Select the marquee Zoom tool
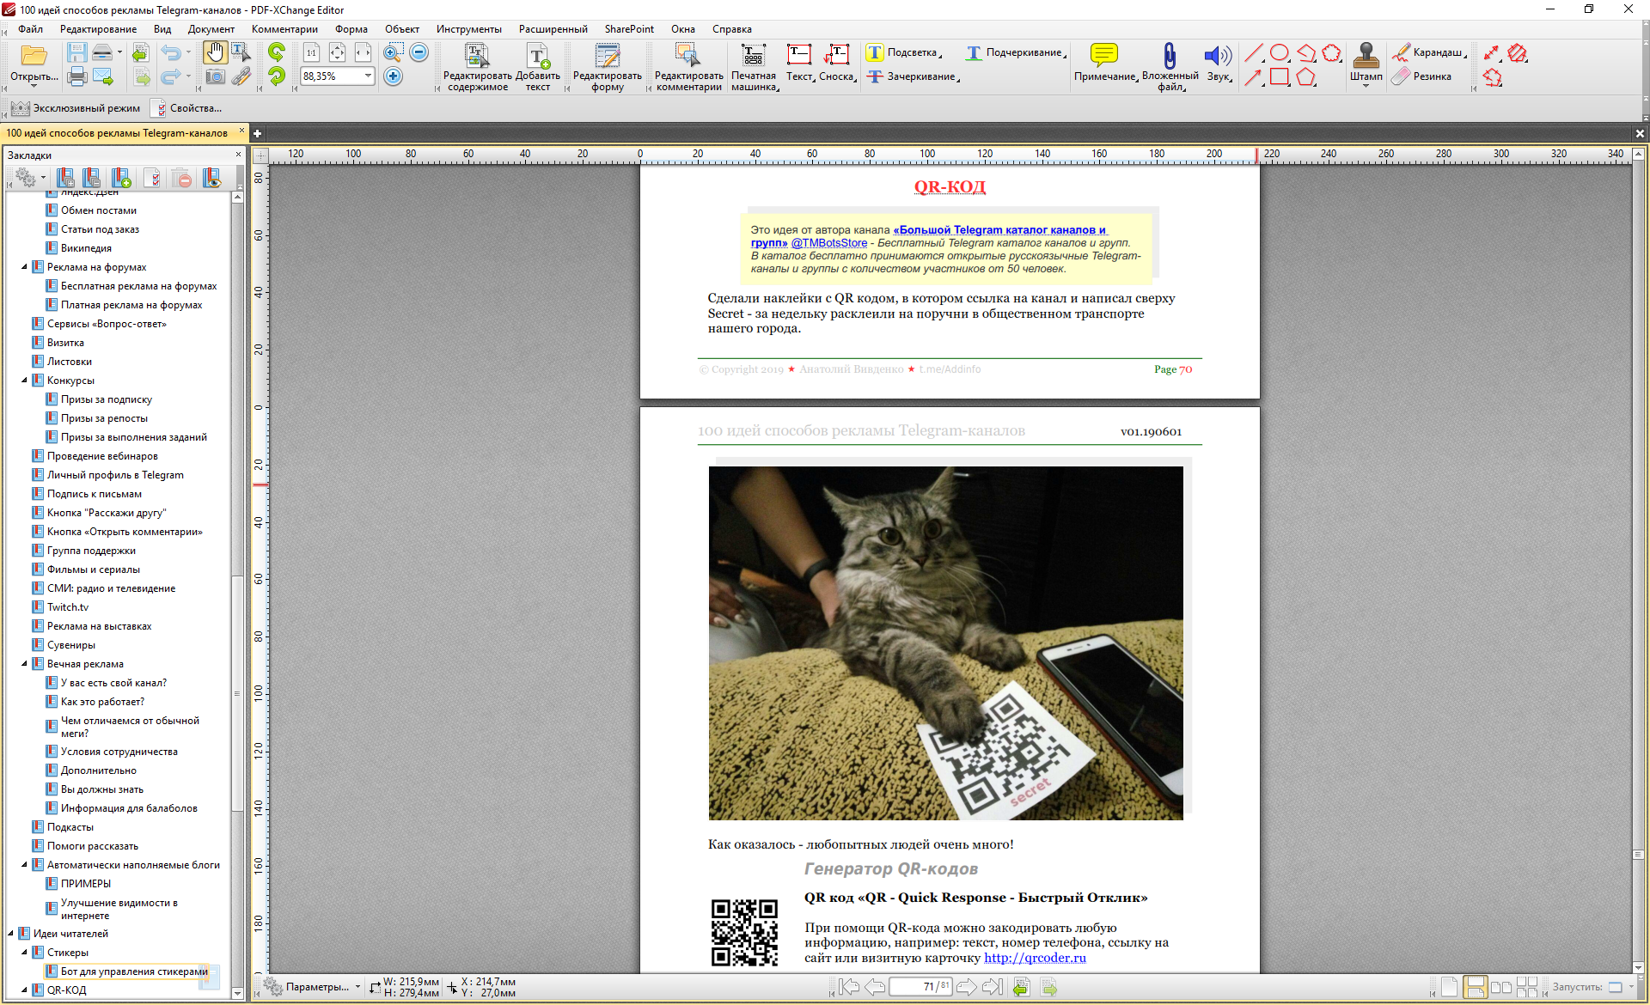The width and height of the screenshot is (1650, 1005). point(394,53)
